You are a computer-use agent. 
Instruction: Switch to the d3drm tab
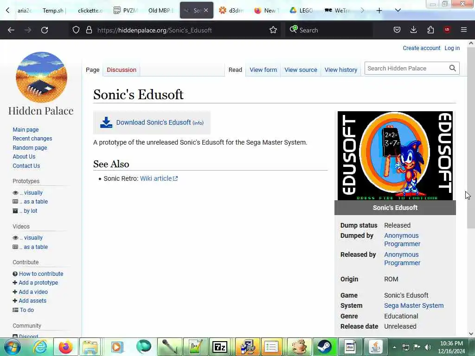pyautogui.click(x=231, y=11)
